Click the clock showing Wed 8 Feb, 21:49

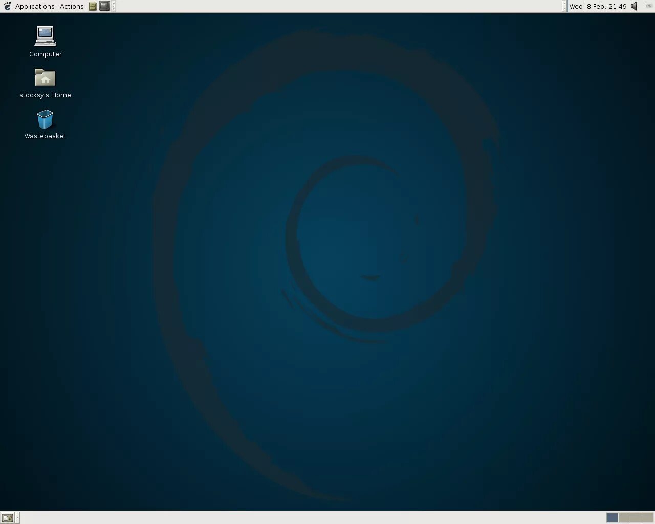click(598, 6)
